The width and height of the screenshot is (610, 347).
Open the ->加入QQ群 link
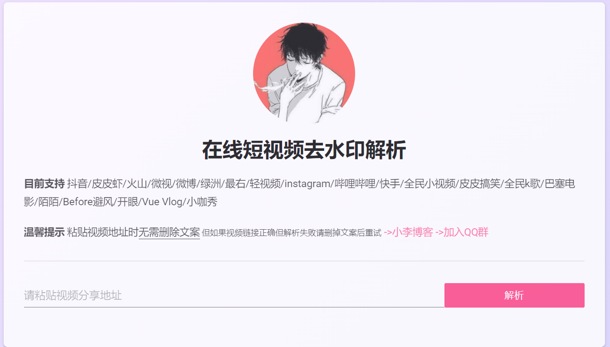(x=462, y=232)
